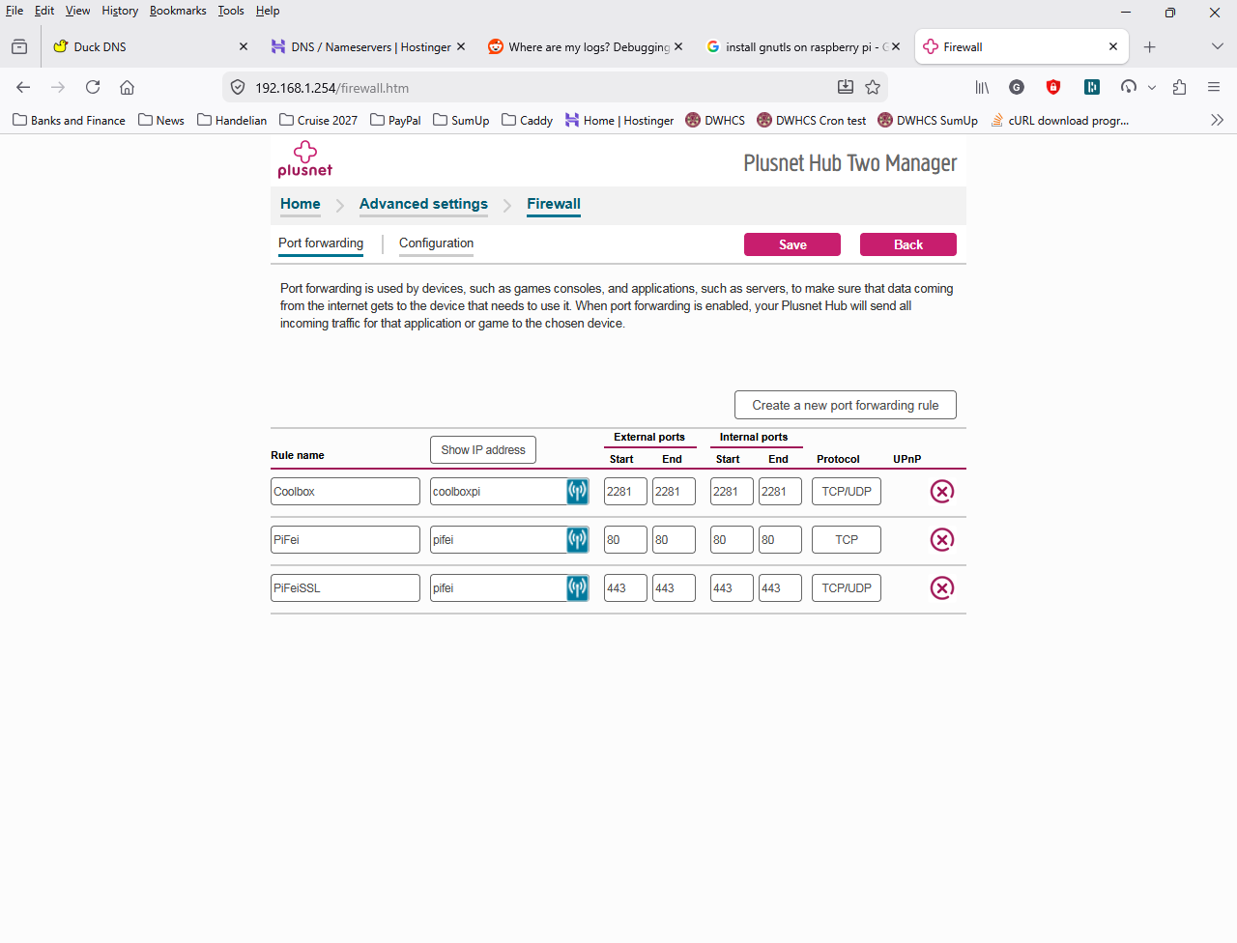Open TCP protocol selector for PiFei
Viewport: 1237px width, 943px height.
(846, 540)
